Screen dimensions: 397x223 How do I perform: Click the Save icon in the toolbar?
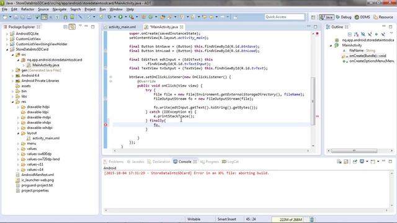click(x=16, y=17)
